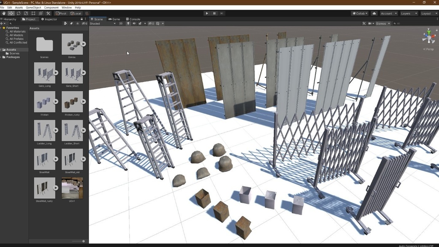Click the Pause button

point(214,13)
